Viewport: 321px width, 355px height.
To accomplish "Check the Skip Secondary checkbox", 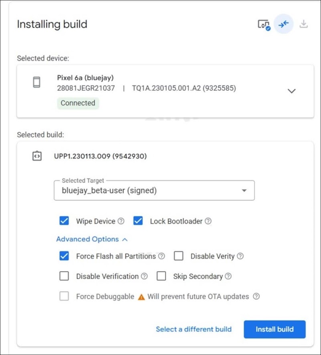I will point(162,276).
